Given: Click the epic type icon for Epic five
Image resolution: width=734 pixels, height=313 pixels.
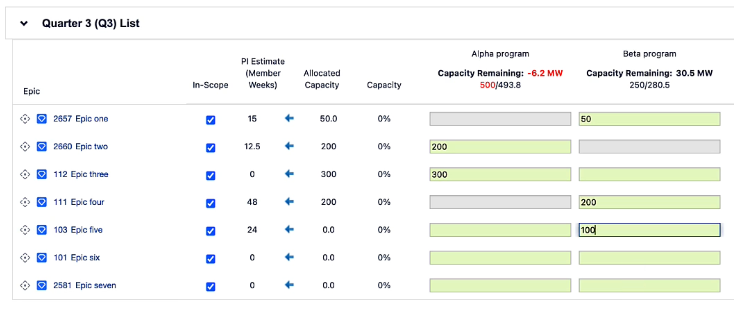Looking at the screenshot, I should [x=42, y=230].
